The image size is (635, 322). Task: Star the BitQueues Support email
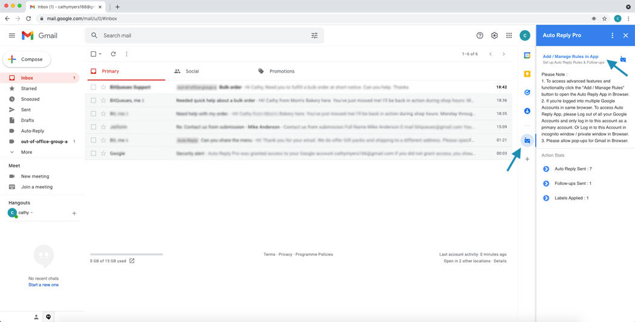click(103, 87)
